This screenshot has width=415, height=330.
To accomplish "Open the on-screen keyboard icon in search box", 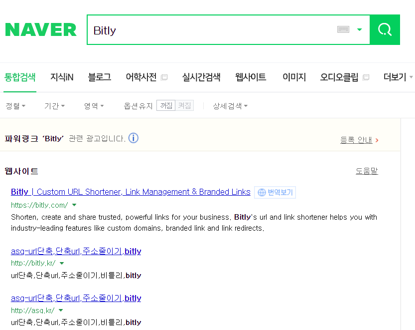I will [x=343, y=29].
